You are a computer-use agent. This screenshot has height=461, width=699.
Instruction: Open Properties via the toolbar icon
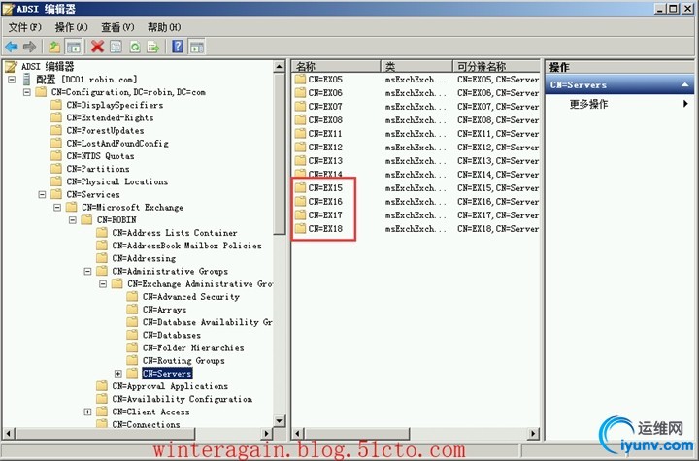(116, 47)
